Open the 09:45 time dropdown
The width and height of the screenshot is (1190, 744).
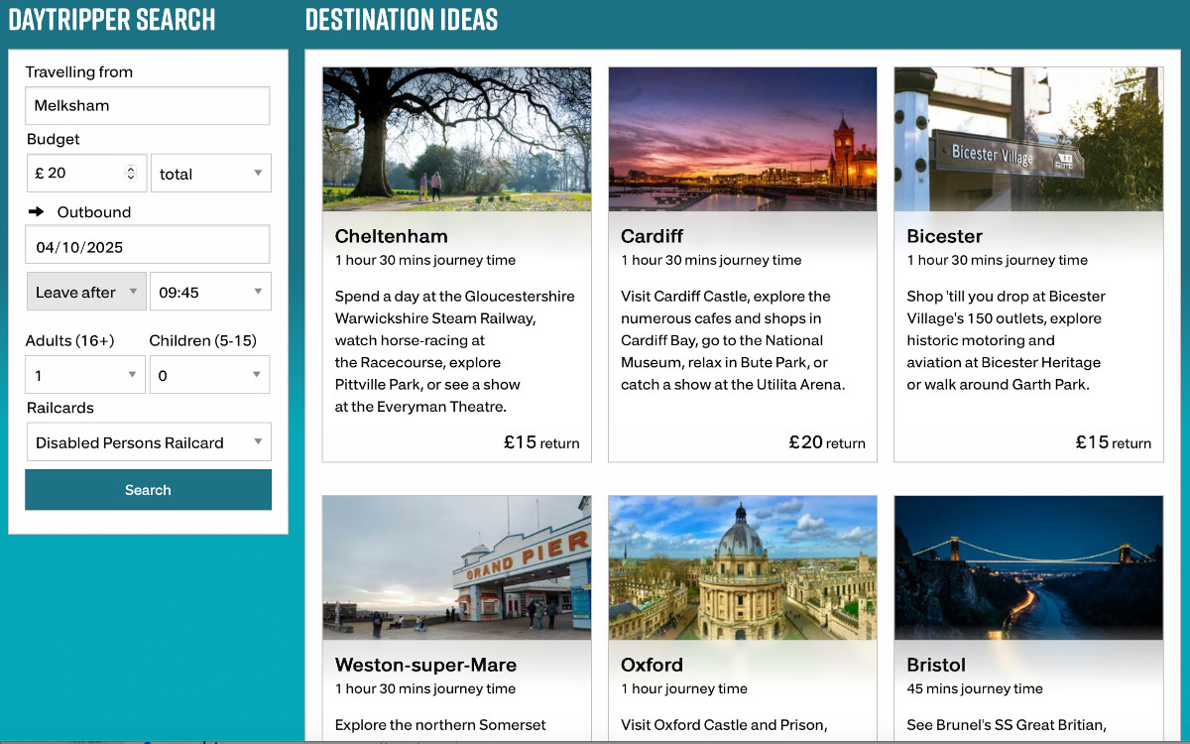coord(210,293)
